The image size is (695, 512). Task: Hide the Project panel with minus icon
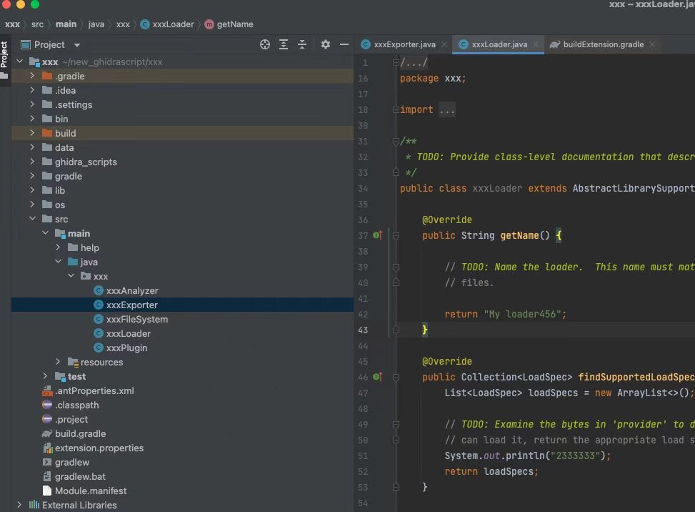tap(344, 44)
